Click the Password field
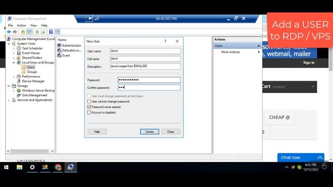 [149, 80]
